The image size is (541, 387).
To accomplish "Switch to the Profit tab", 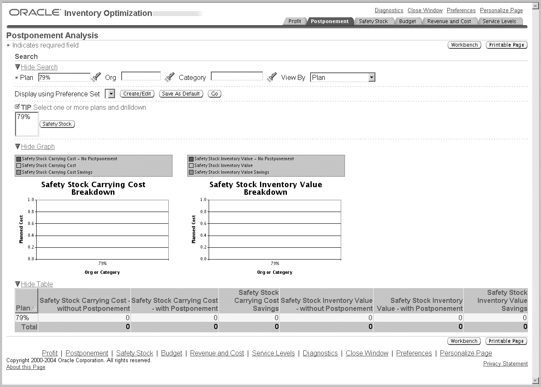I will (x=294, y=21).
